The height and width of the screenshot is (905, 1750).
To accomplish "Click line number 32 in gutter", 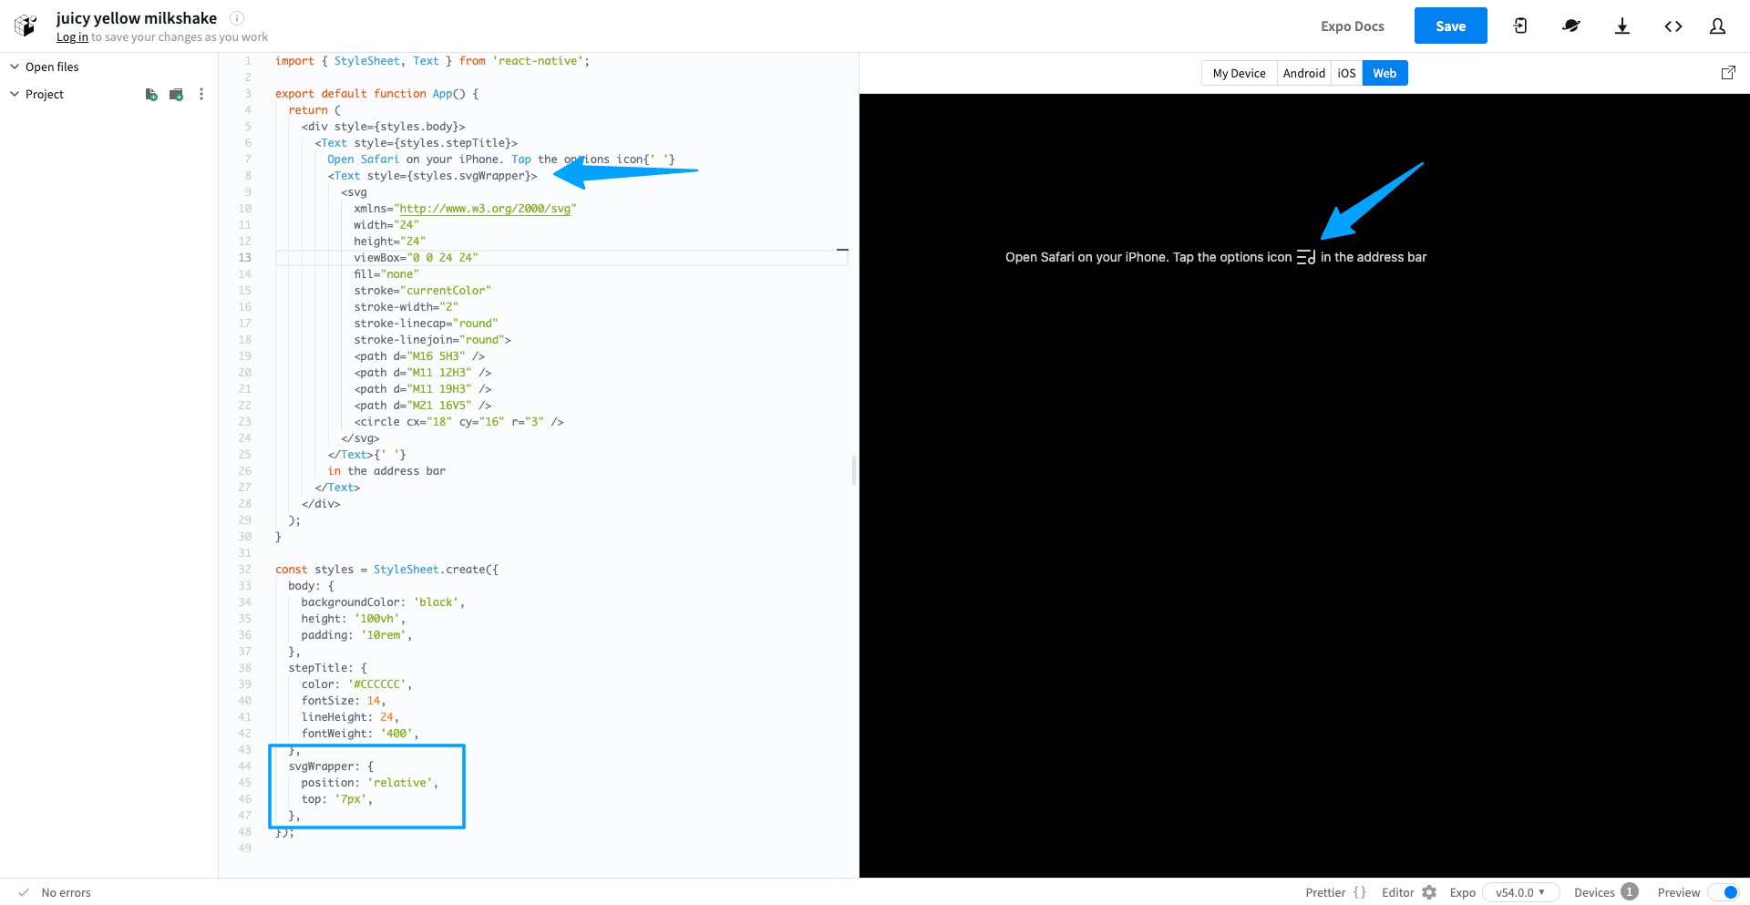I will click(x=244, y=570).
